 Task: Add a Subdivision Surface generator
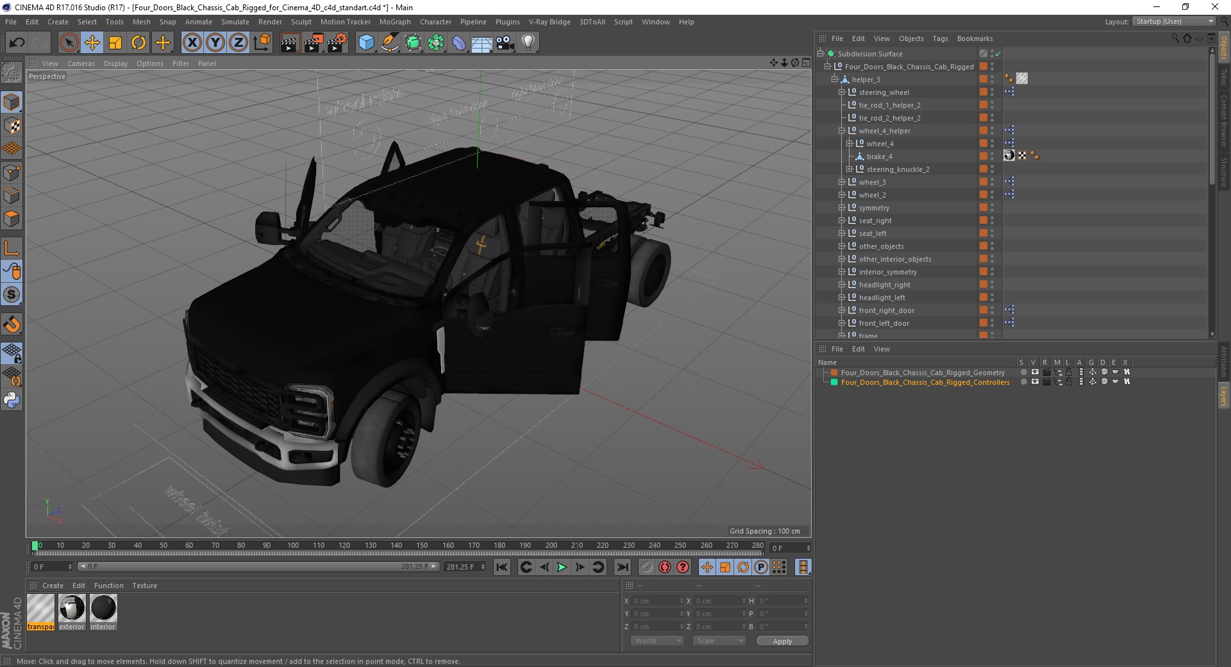414,43
